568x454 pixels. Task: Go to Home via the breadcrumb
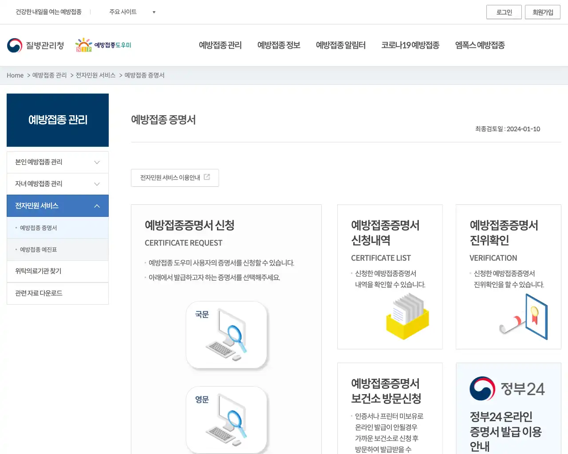click(x=15, y=75)
